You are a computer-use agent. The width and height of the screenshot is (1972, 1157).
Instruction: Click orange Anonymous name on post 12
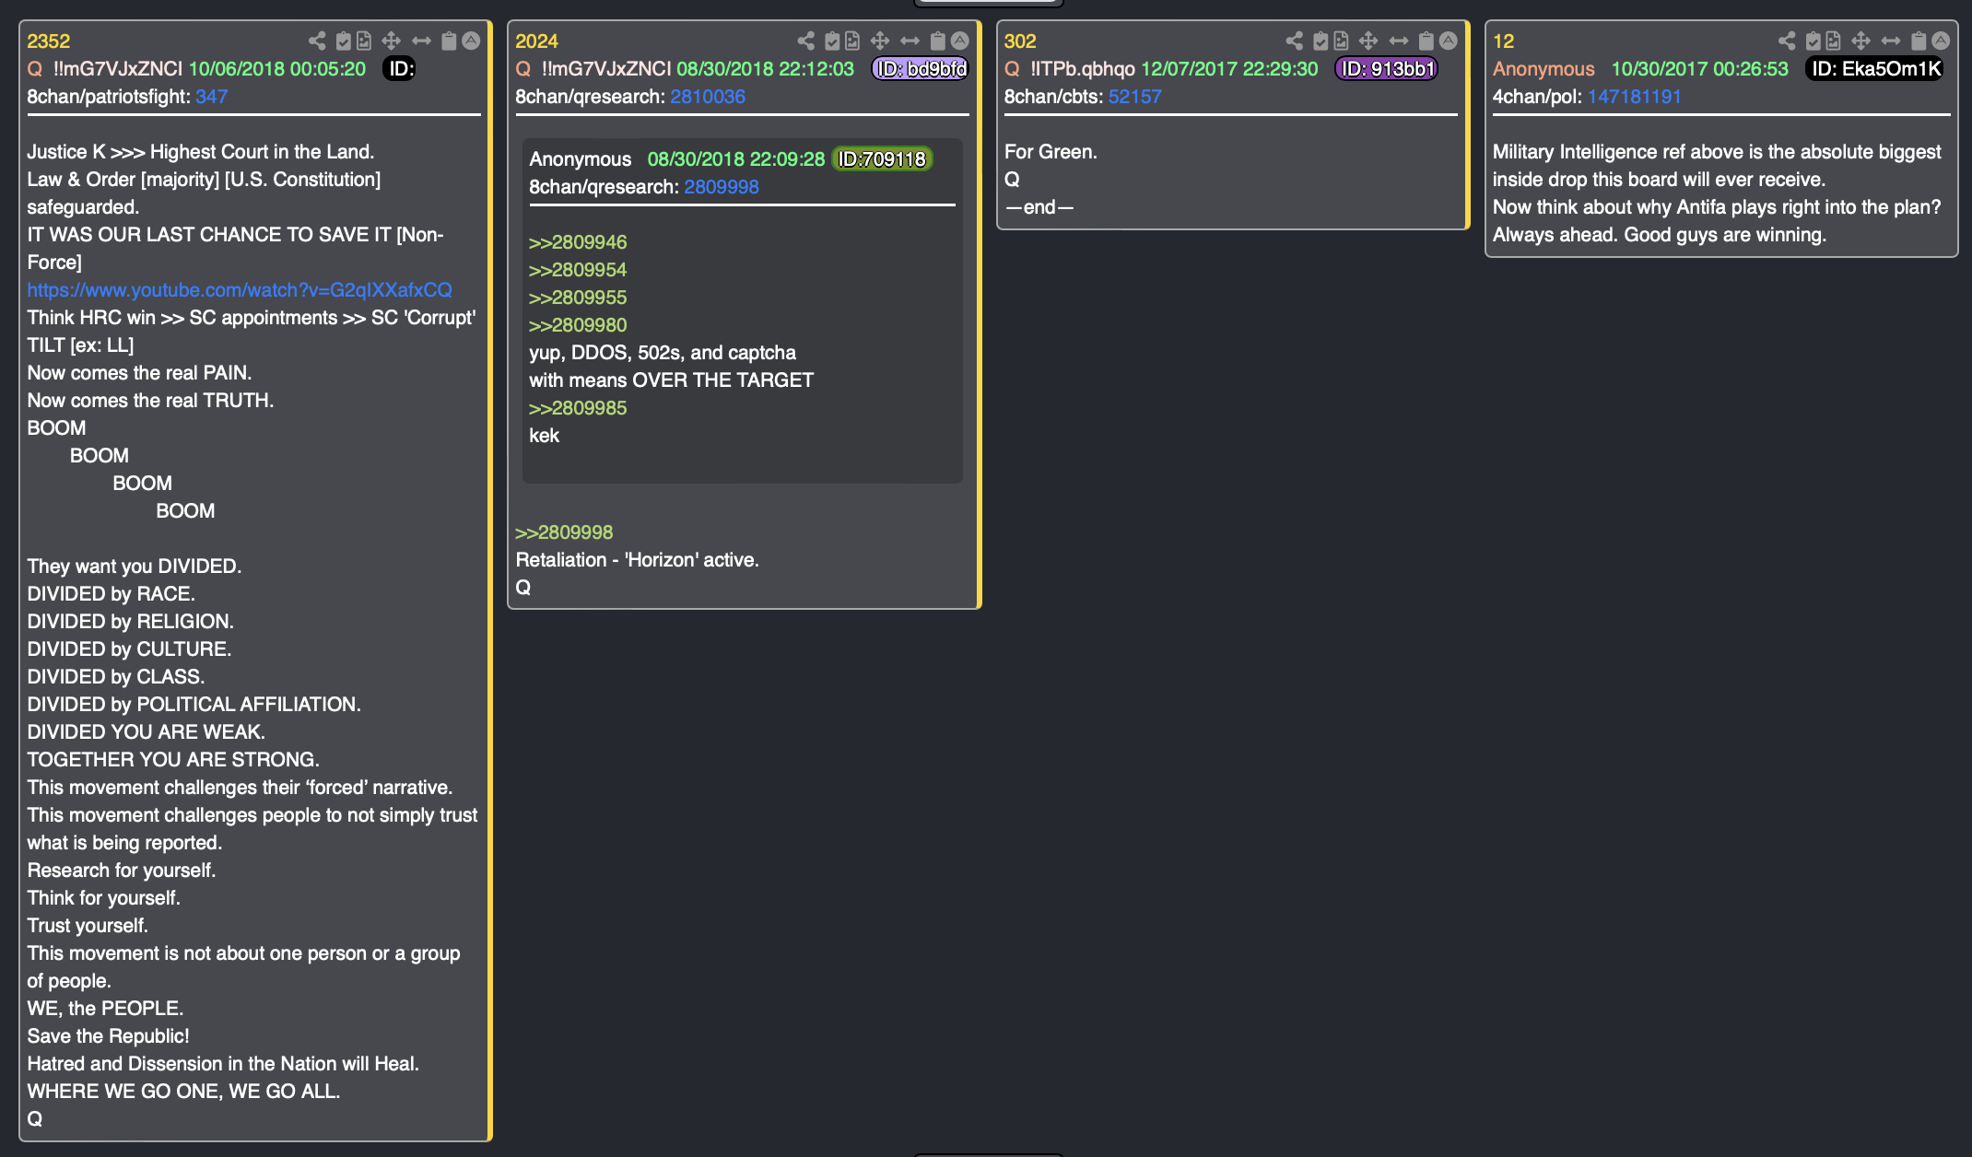tap(1544, 69)
